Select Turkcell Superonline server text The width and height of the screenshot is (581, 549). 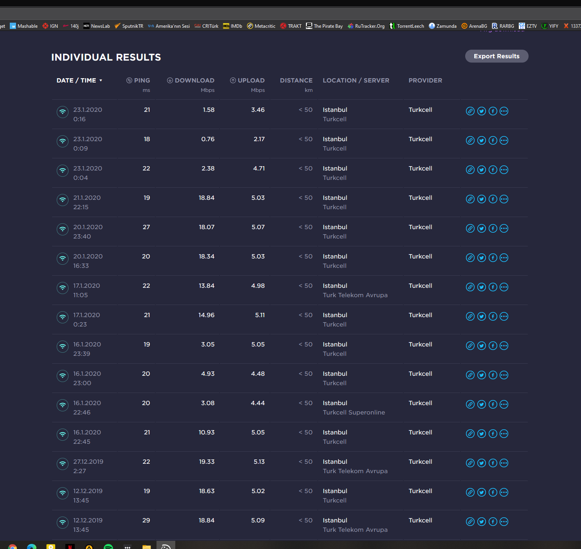click(354, 412)
